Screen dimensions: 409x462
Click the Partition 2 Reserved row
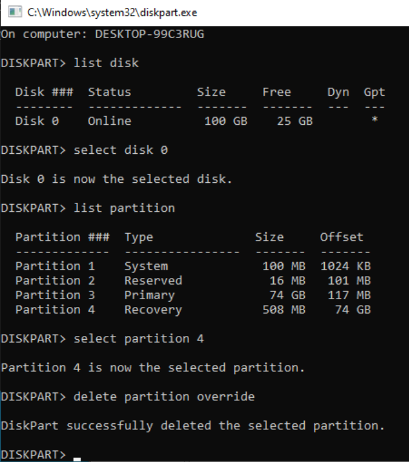pos(193,281)
